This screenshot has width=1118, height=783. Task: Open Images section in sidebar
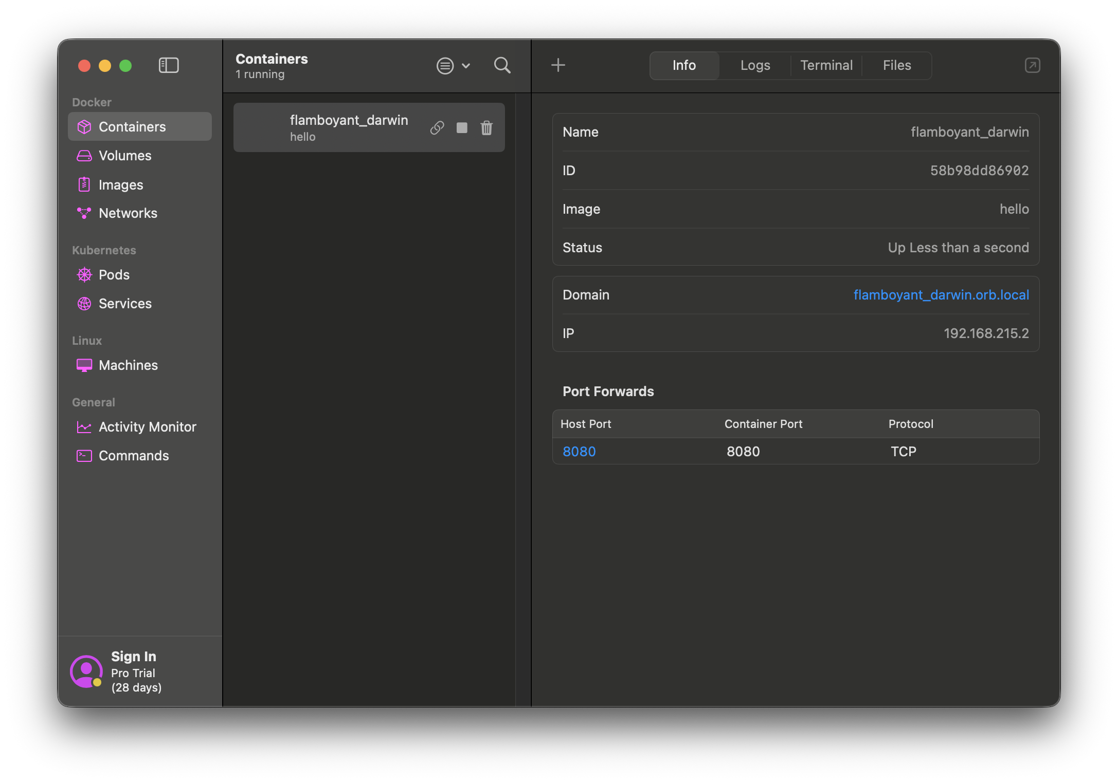121,185
